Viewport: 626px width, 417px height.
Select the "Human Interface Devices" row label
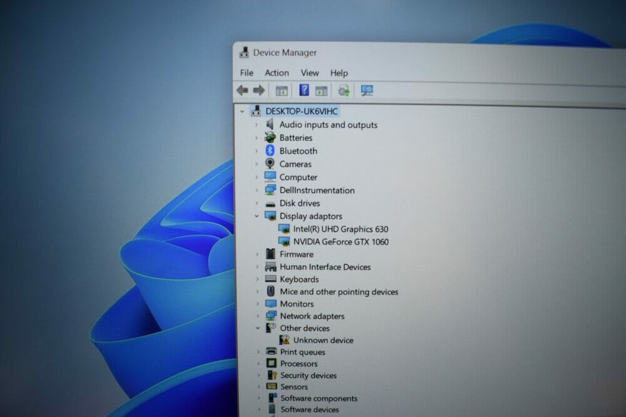click(326, 267)
